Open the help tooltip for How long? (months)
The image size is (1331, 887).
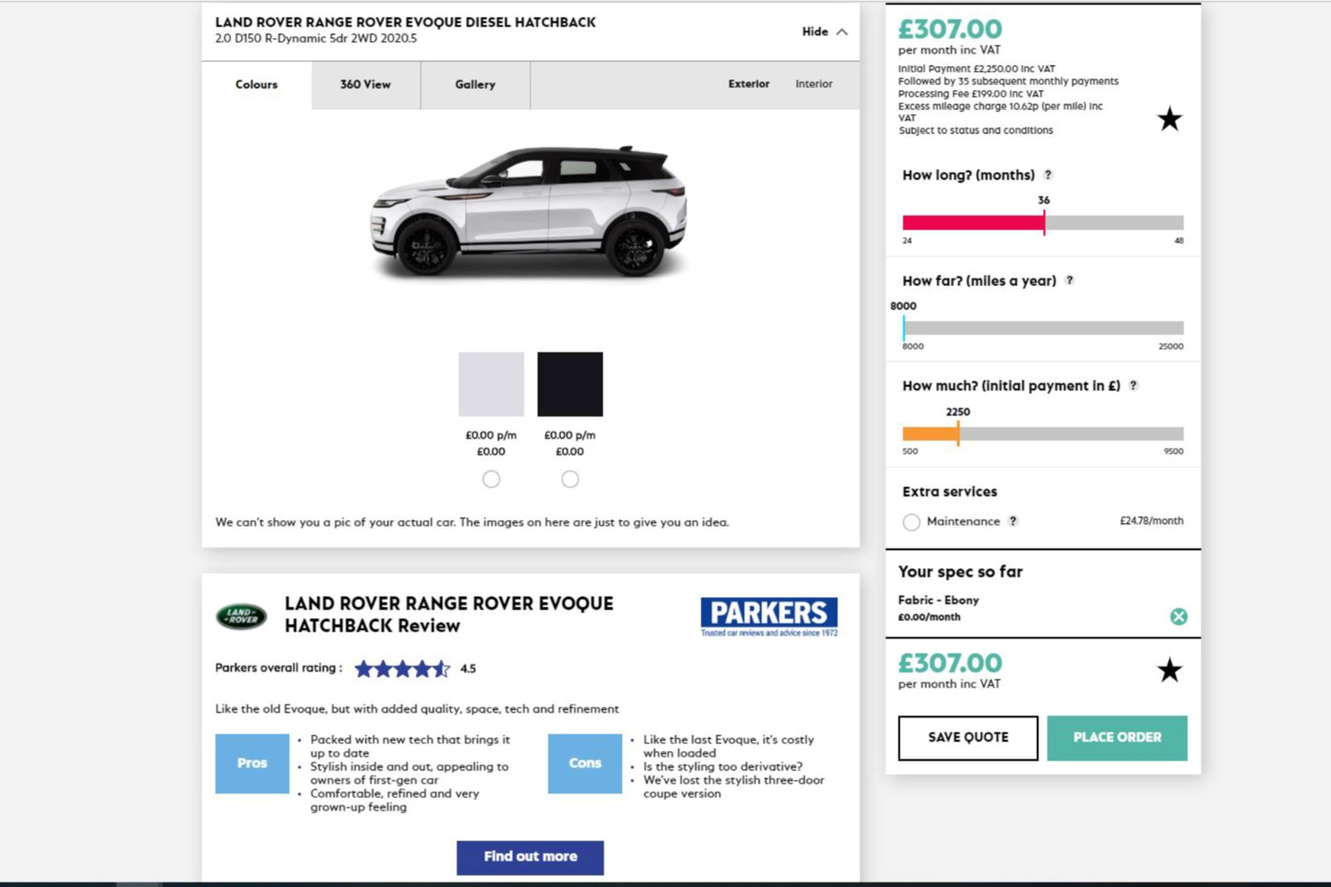(x=1048, y=175)
